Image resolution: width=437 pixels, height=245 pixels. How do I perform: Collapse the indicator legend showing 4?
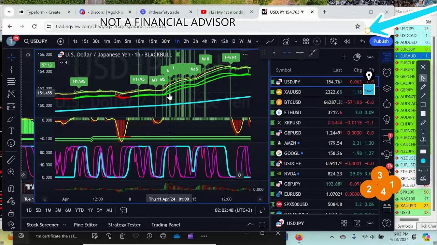click(64, 63)
